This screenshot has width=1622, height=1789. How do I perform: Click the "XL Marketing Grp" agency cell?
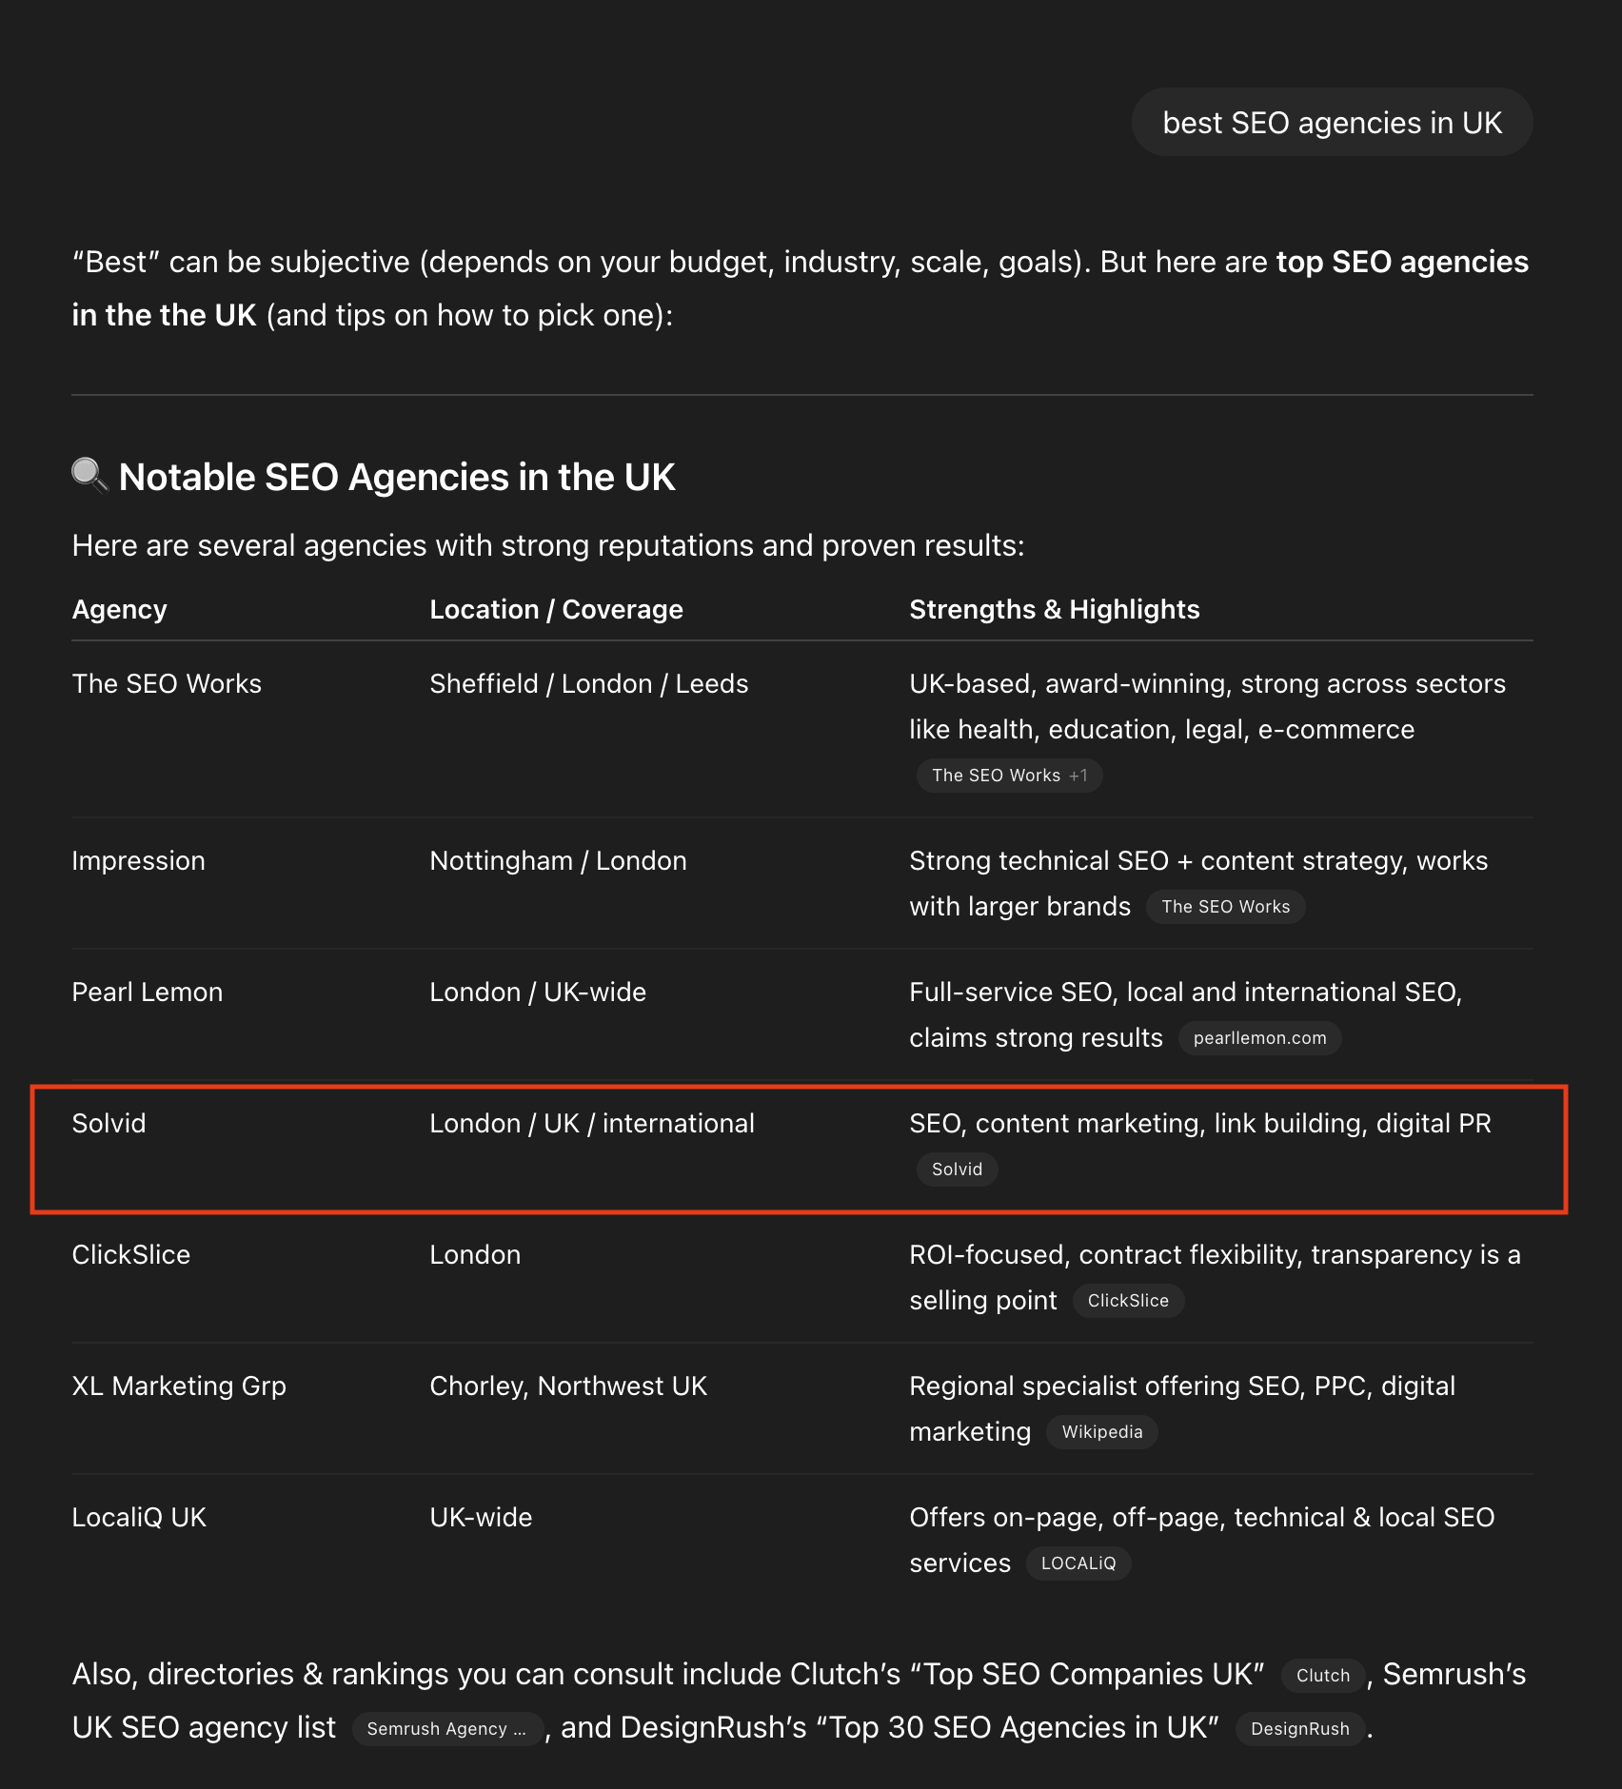click(179, 1386)
